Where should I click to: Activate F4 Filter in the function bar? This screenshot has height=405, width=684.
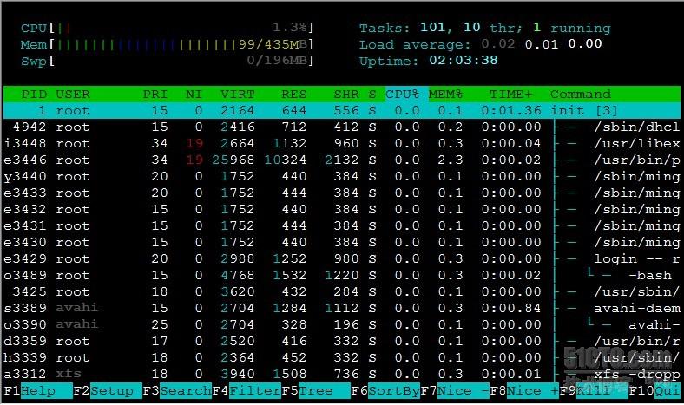247,390
